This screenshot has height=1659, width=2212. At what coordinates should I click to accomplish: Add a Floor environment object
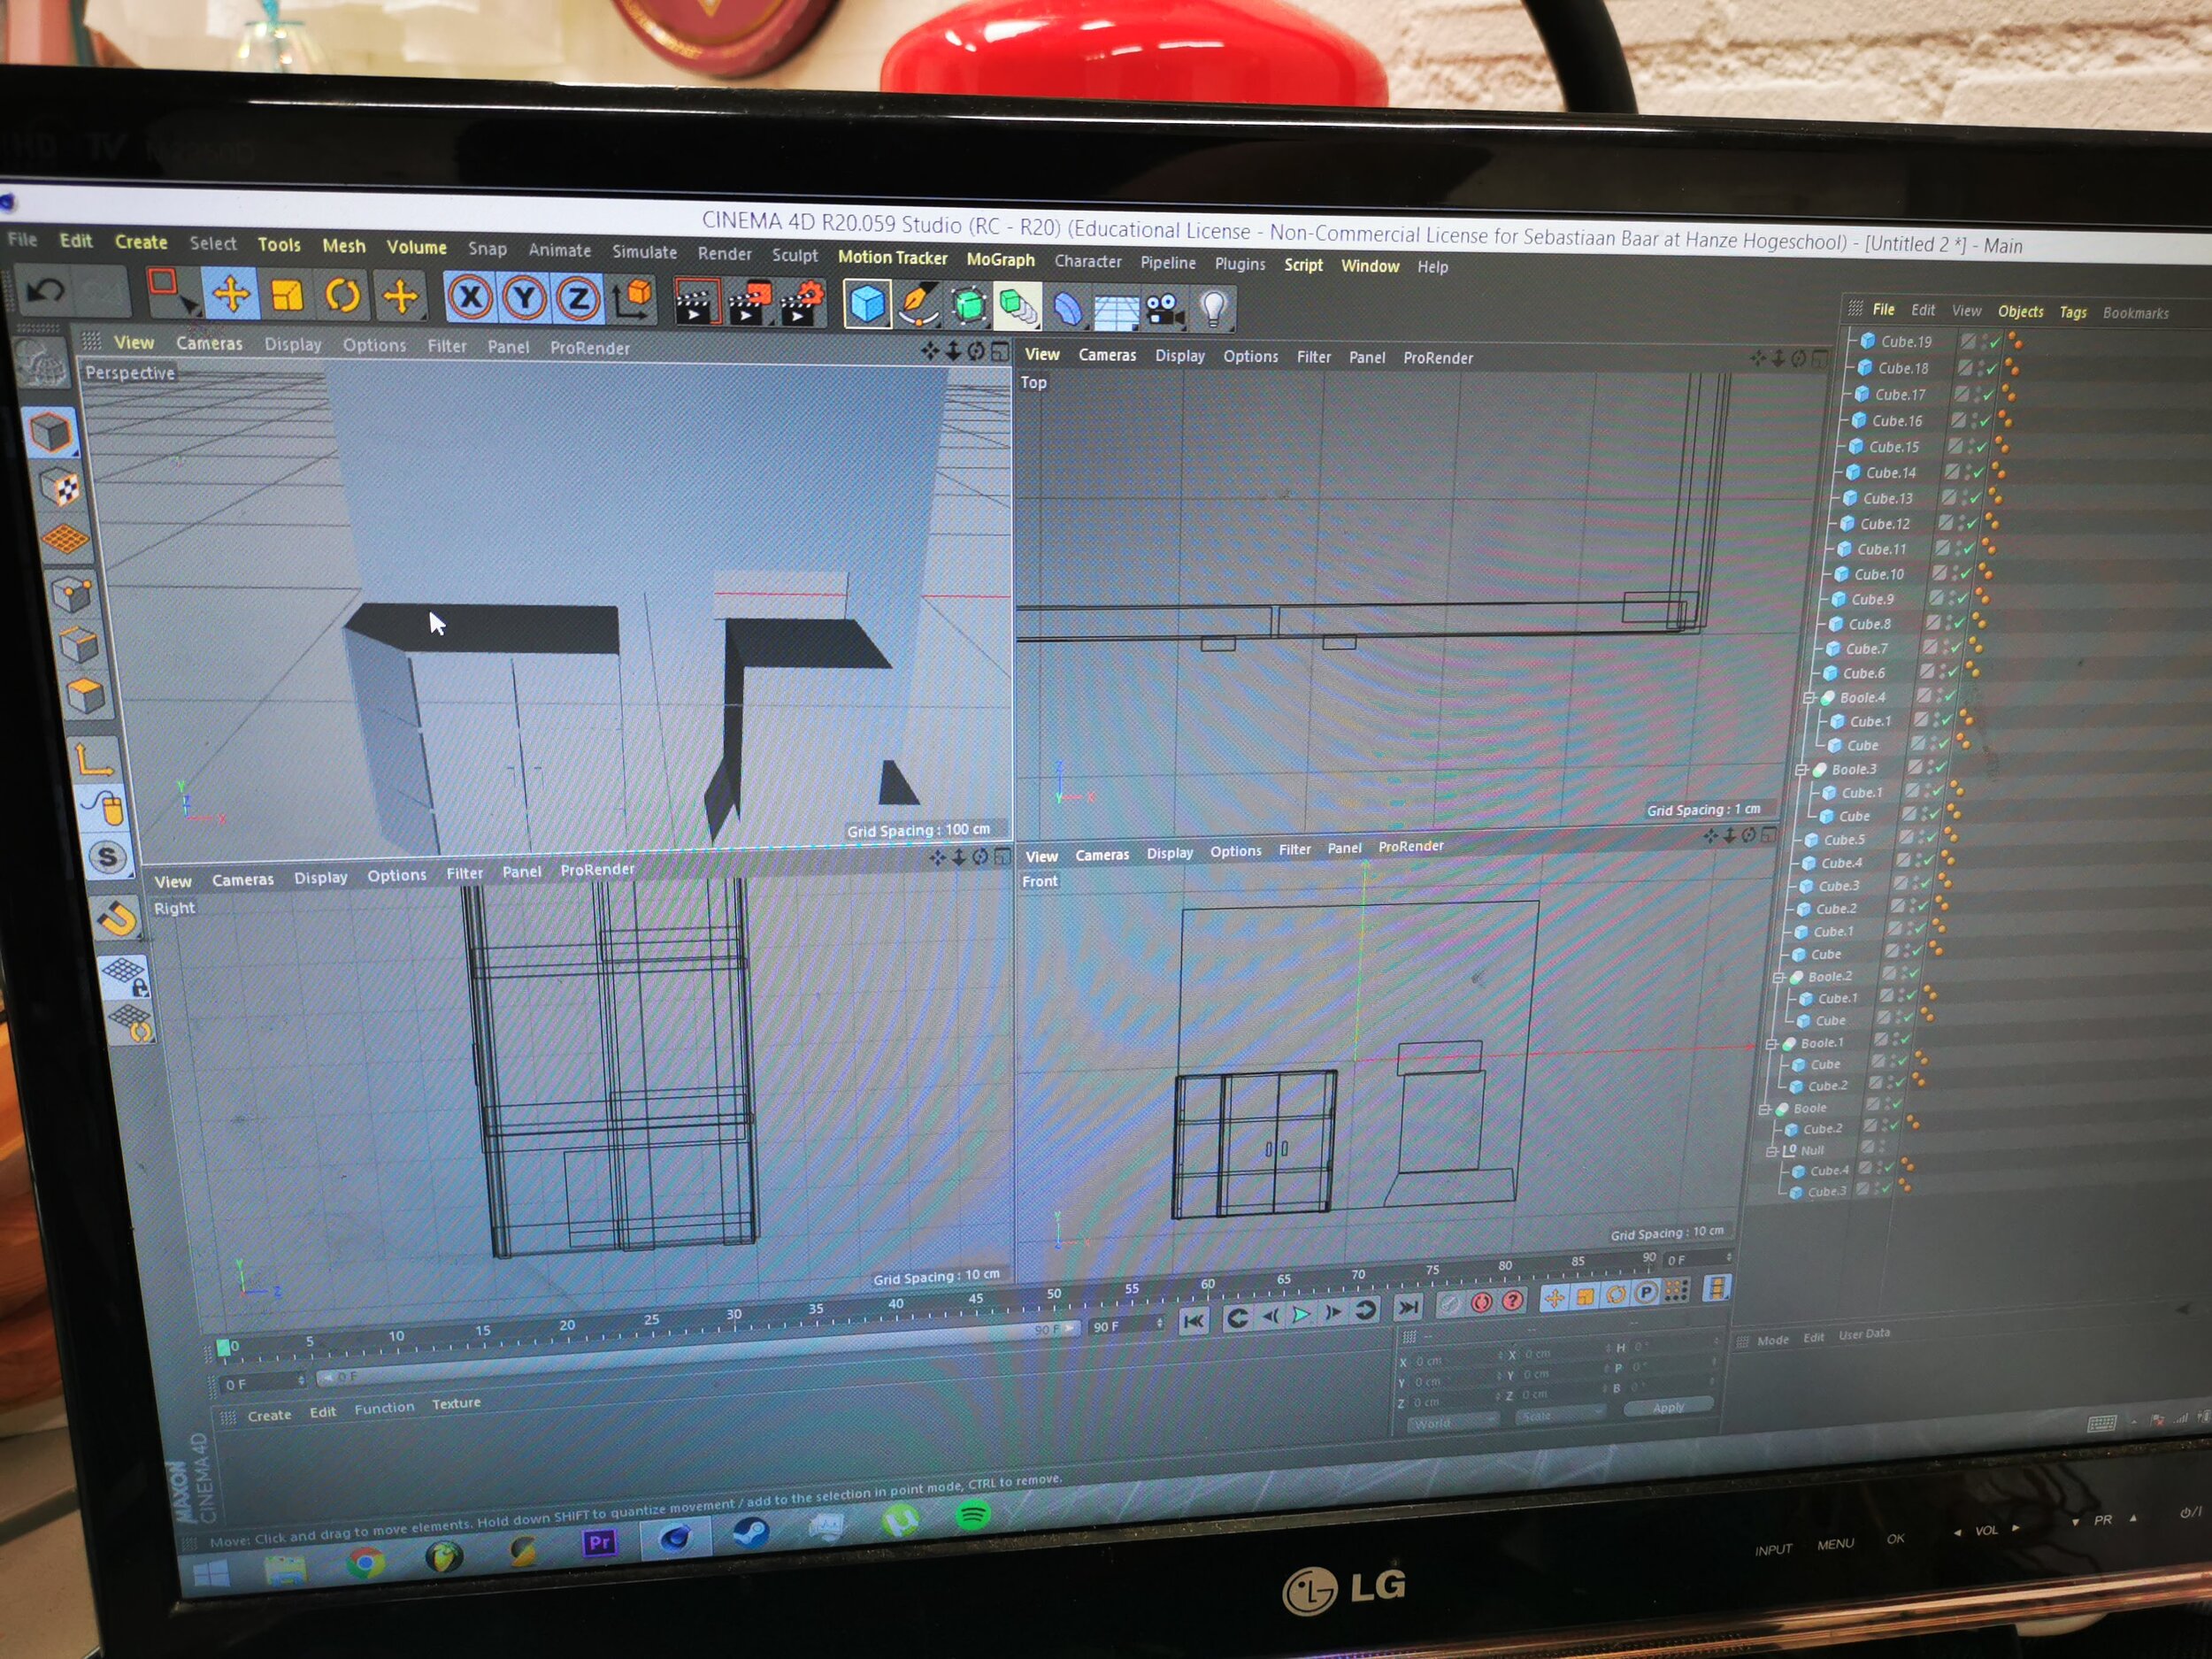click(x=1115, y=311)
